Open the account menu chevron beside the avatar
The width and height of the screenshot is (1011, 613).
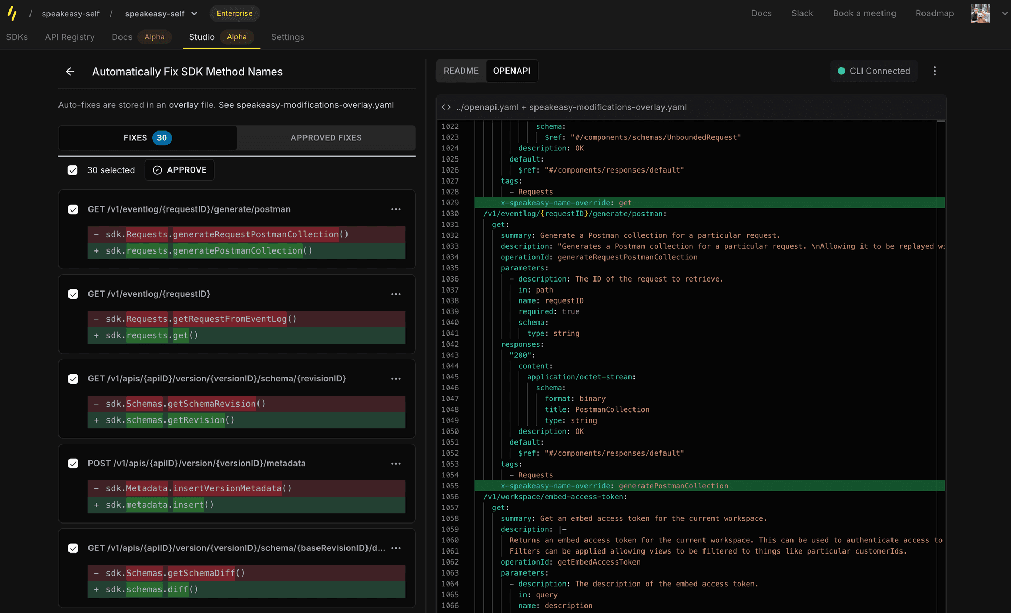pyautogui.click(x=1004, y=14)
